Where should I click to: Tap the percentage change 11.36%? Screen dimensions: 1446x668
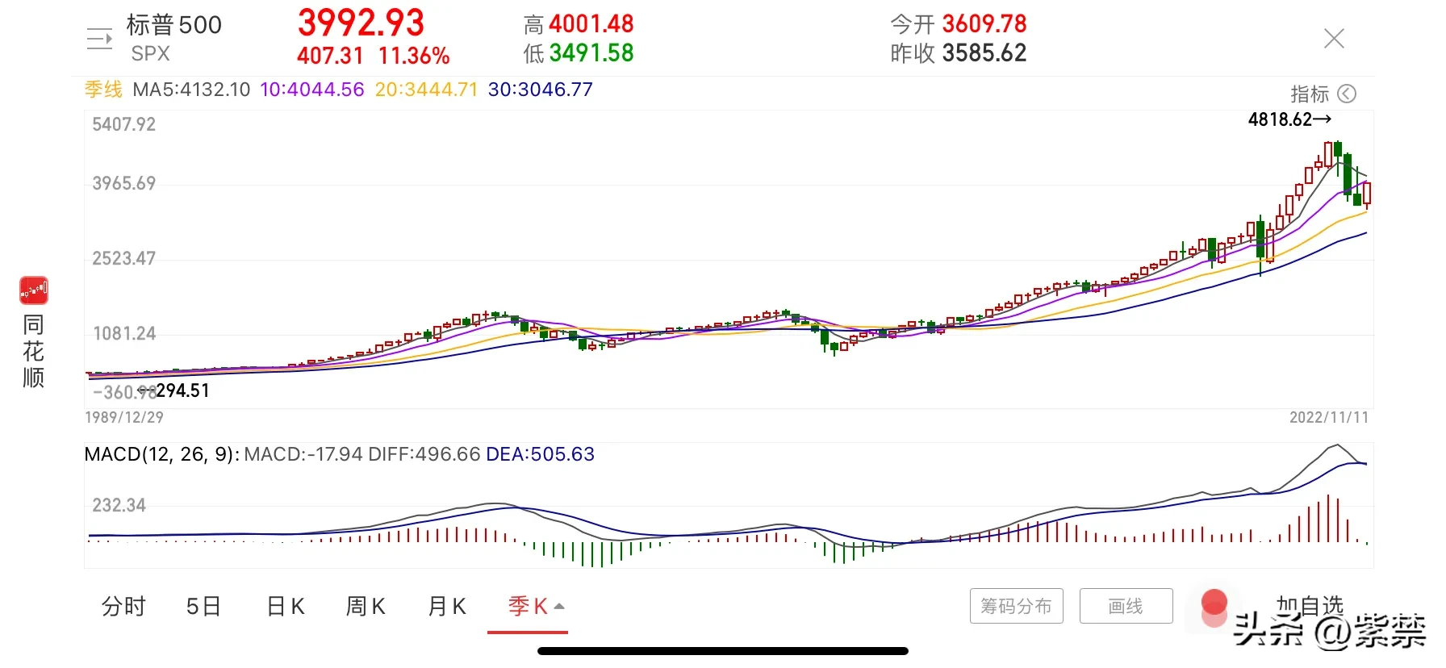414,56
